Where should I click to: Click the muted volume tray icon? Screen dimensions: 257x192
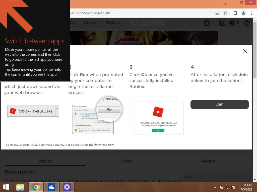221,187
